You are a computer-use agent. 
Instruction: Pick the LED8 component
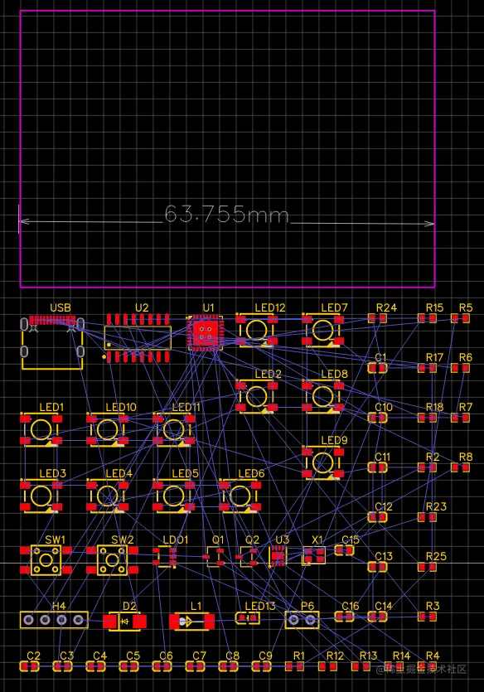(x=323, y=396)
